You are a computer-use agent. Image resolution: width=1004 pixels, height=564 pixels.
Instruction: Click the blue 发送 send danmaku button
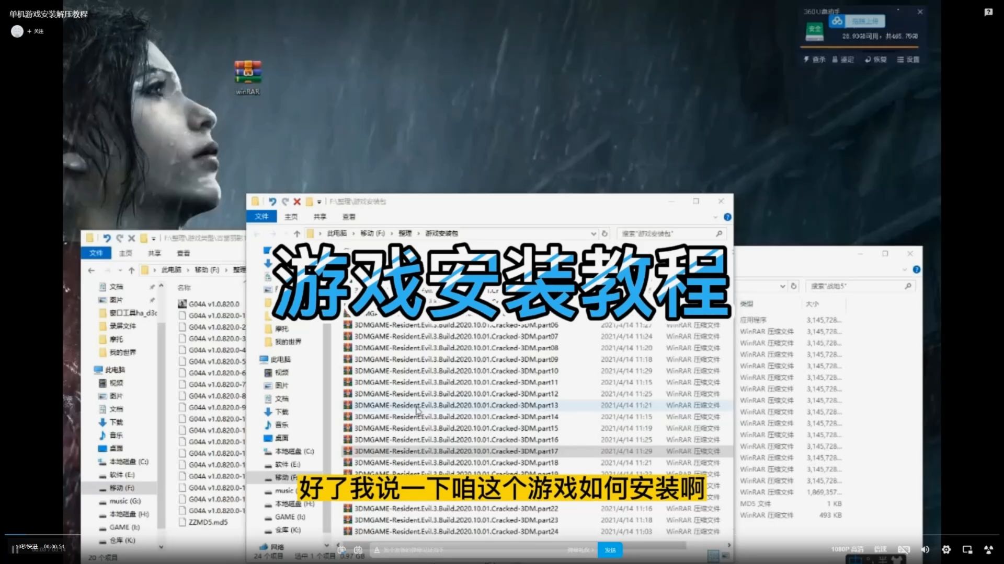click(x=610, y=550)
